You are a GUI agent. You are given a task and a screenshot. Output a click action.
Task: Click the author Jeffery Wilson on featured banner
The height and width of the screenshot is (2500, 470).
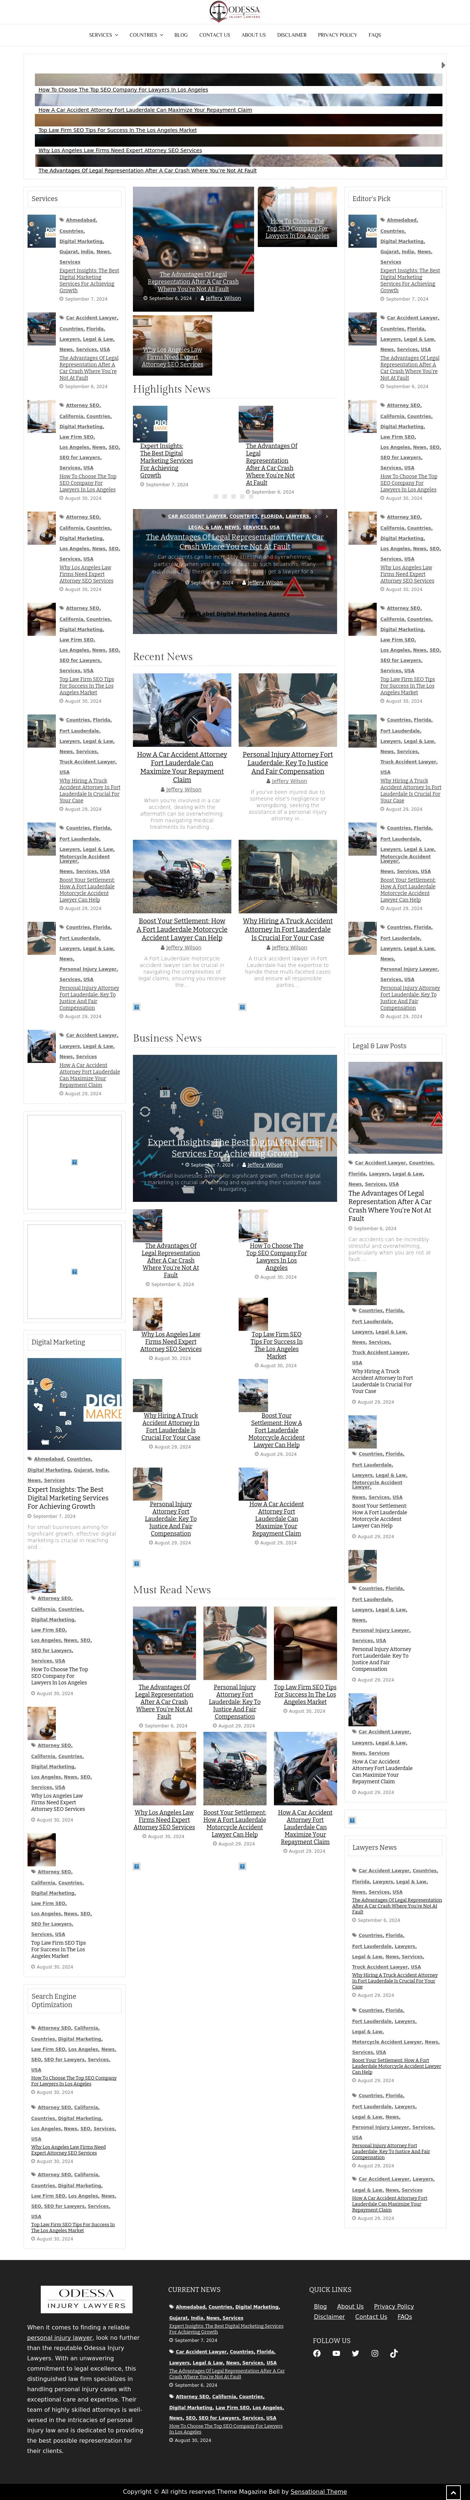coord(223,298)
